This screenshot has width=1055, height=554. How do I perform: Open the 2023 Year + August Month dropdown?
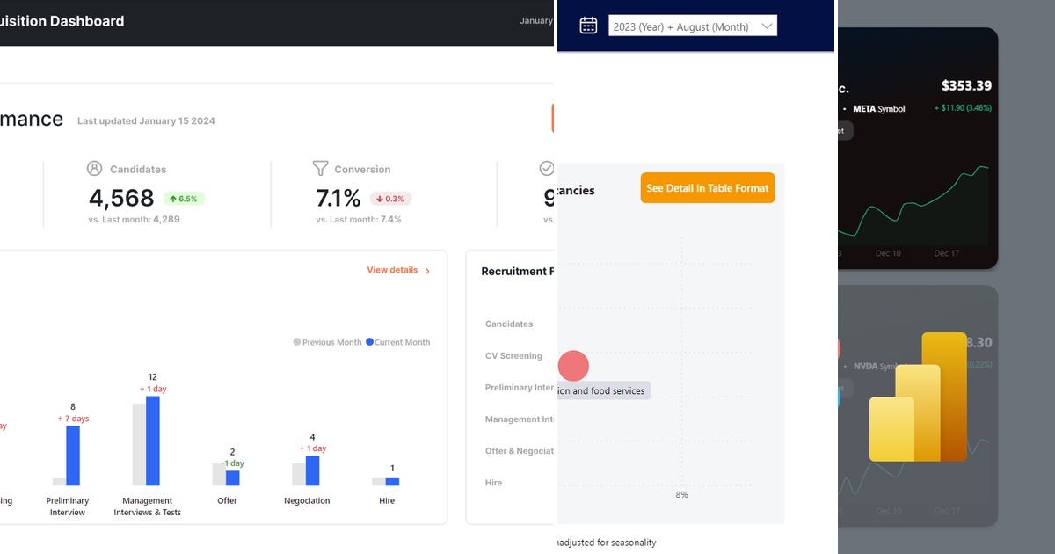click(692, 26)
